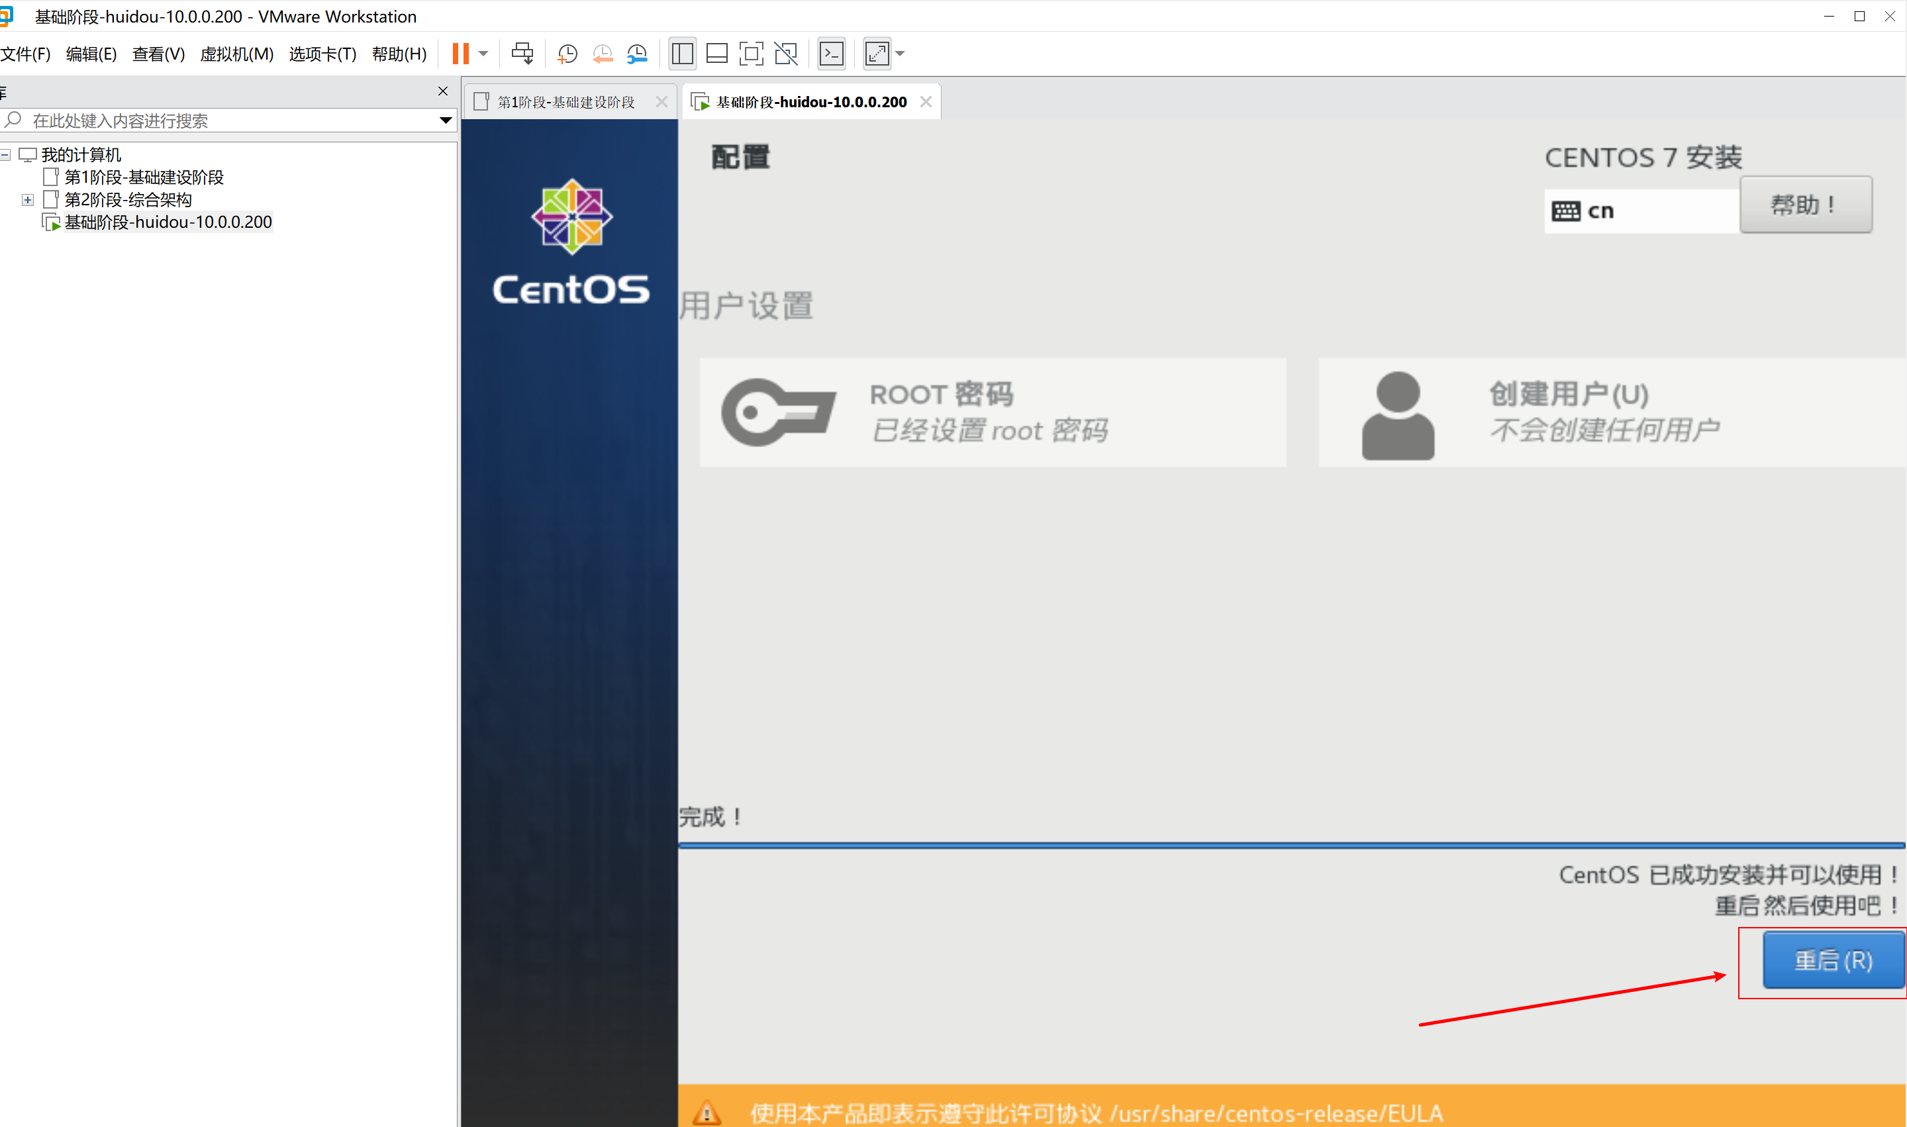
Task: Expand 第2阶段-综合架构 tree node
Action: 28,200
